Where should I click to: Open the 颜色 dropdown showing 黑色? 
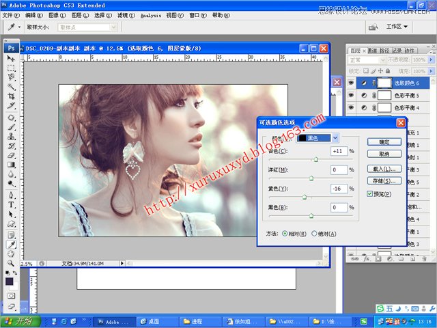pos(318,138)
